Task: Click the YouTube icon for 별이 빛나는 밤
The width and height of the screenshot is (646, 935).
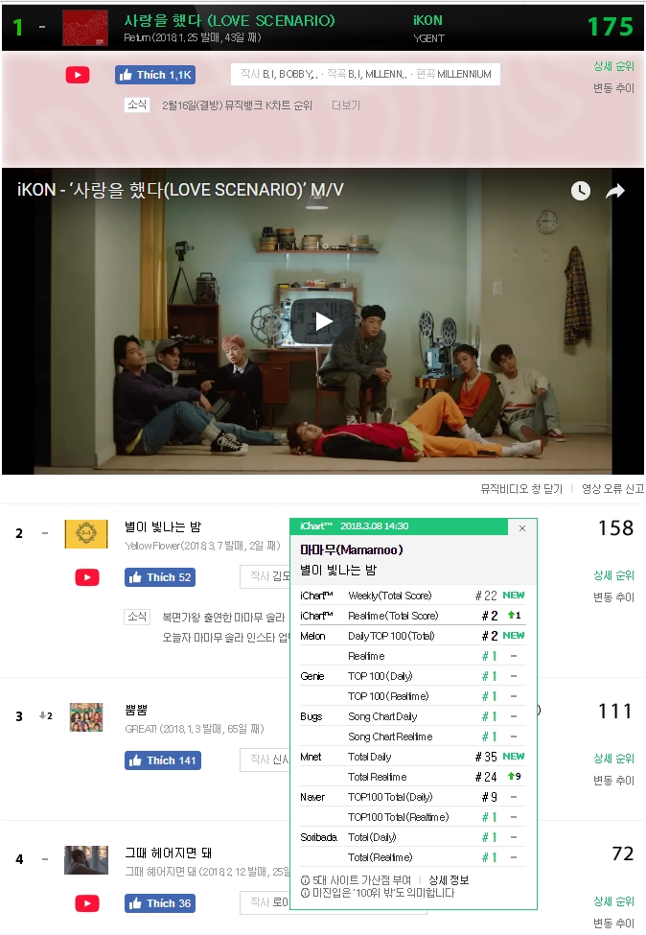Action: coord(87,577)
